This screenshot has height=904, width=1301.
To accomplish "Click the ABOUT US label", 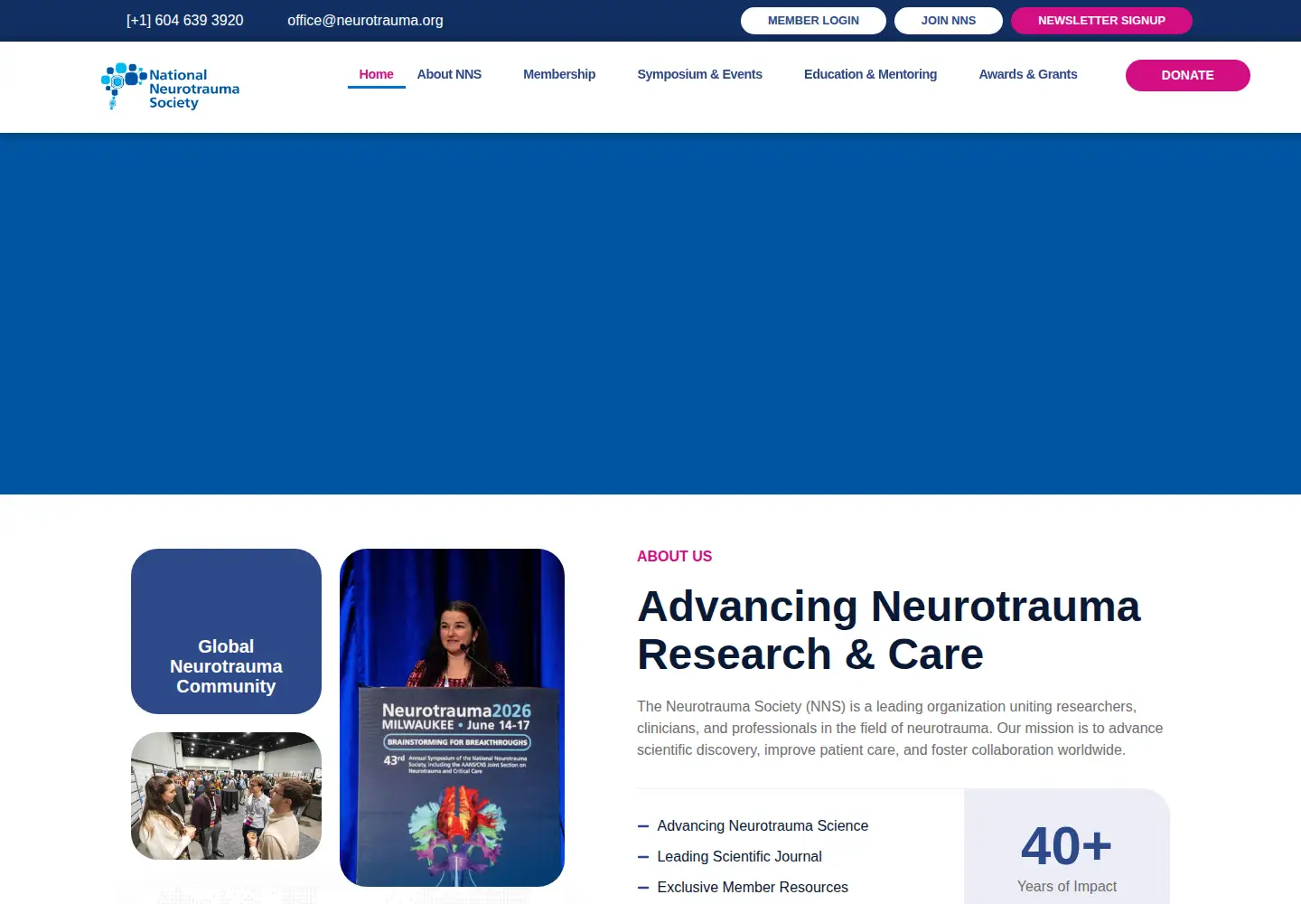I will pos(674,556).
